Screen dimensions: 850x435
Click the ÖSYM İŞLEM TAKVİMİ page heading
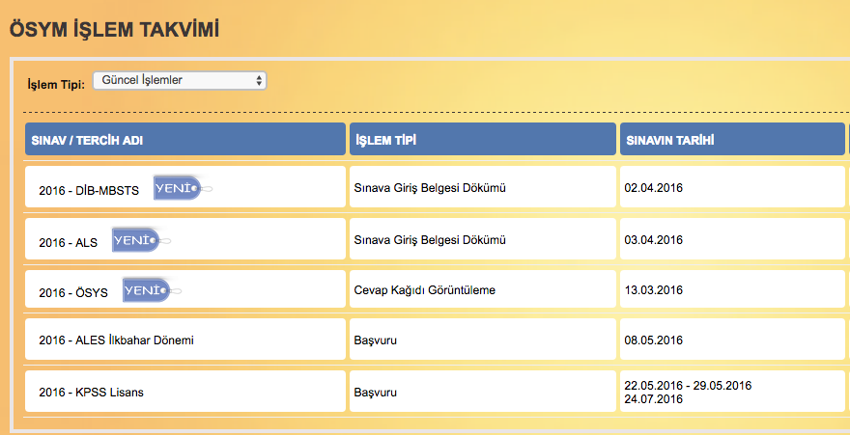pyautogui.click(x=114, y=30)
